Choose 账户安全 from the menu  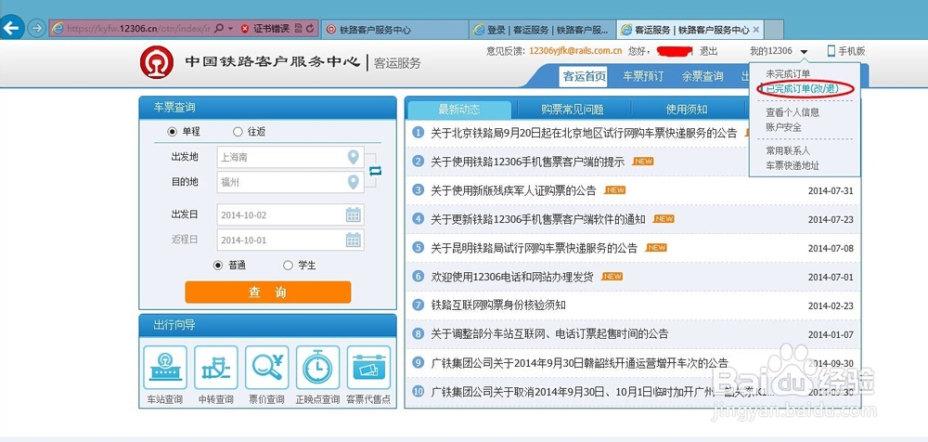[783, 127]
